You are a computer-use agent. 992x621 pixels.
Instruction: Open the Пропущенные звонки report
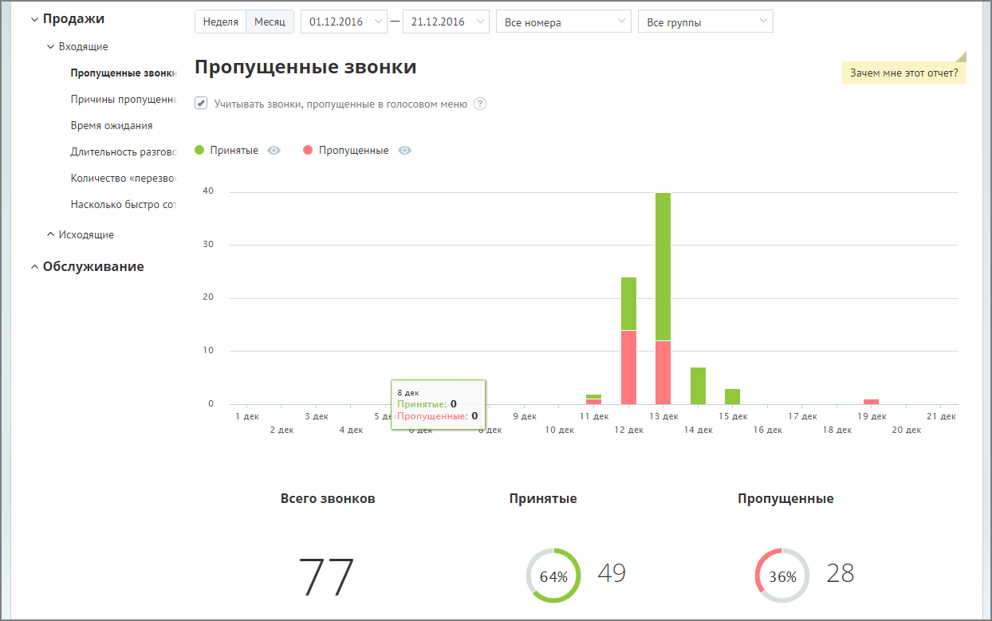pyautogui.click(x=123, y=73)
